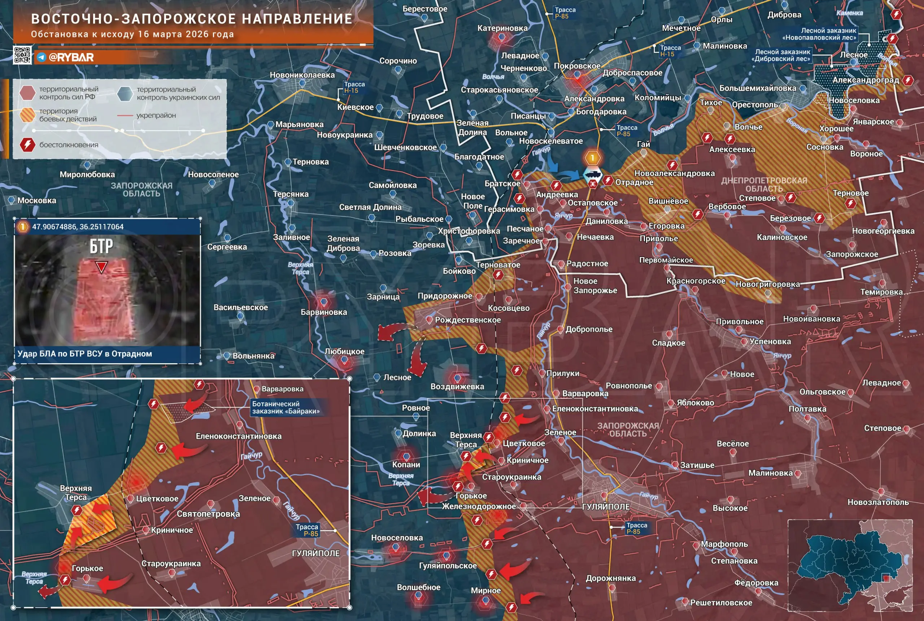Image resolution: width=924 pixels, height=621 pixels.
Task: Click the Покровское settlement label
Action: [577, 66]
